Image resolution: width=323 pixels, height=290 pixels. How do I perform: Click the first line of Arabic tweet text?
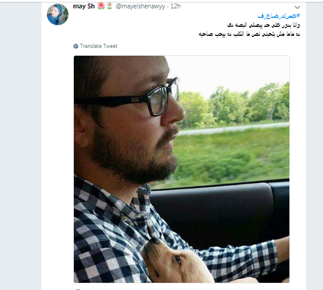[x=263, y=25]
